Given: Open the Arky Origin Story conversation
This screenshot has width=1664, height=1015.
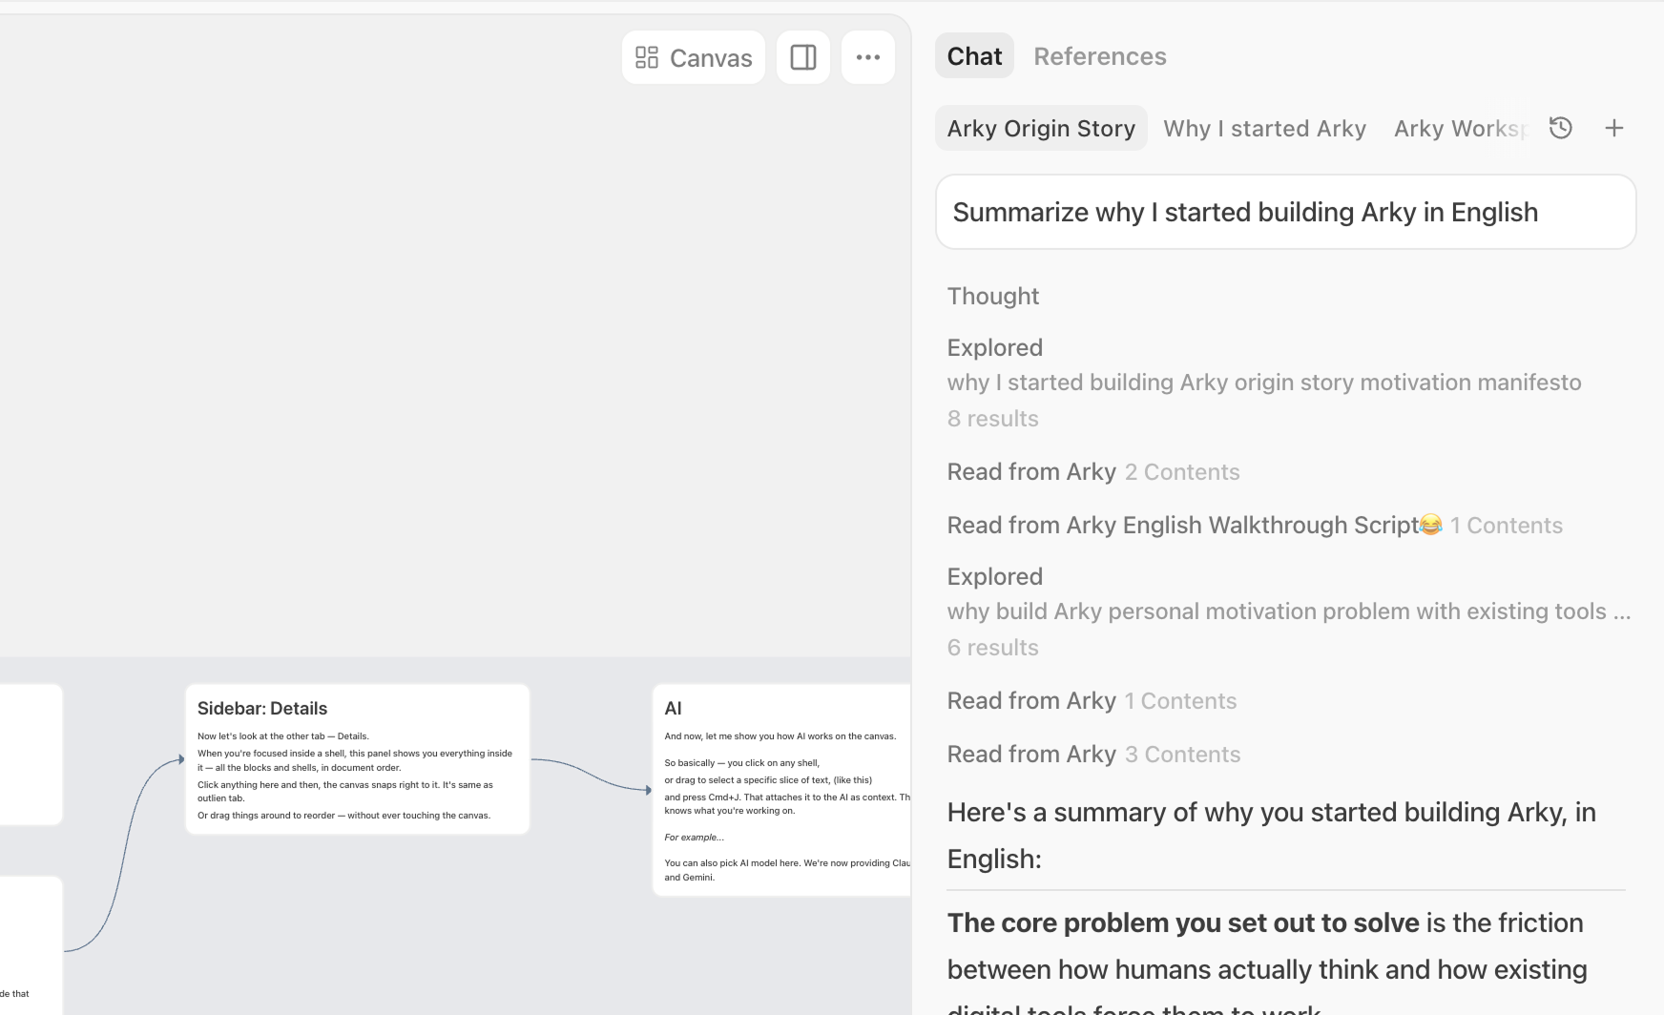Looking at the screenshot, I should [x=1041, y=129].
